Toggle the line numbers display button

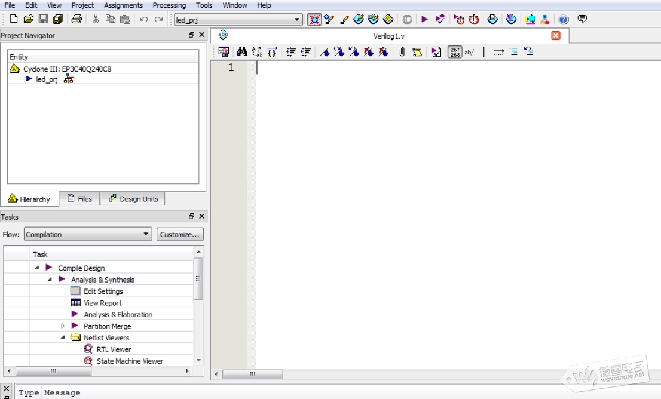click(x=455, y=52)
